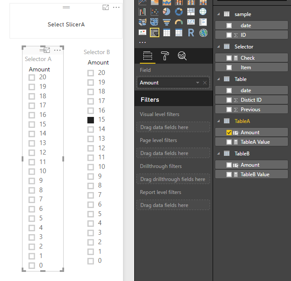This screenshot has width=291, height=281.
Task: Collapse the sample table
Action: coord(219,14)
